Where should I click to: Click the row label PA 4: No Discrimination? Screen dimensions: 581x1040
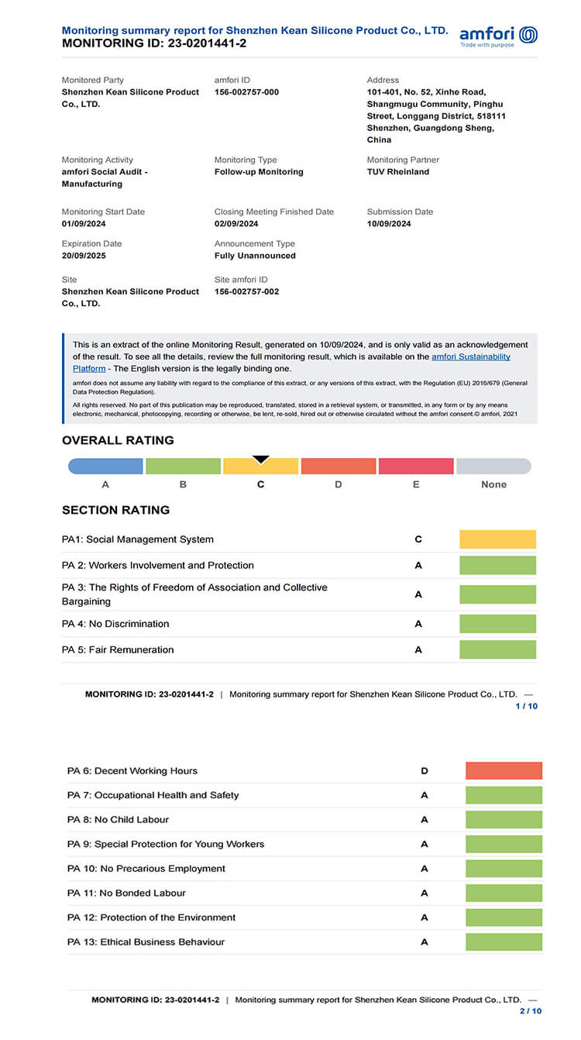coord(115,624)
